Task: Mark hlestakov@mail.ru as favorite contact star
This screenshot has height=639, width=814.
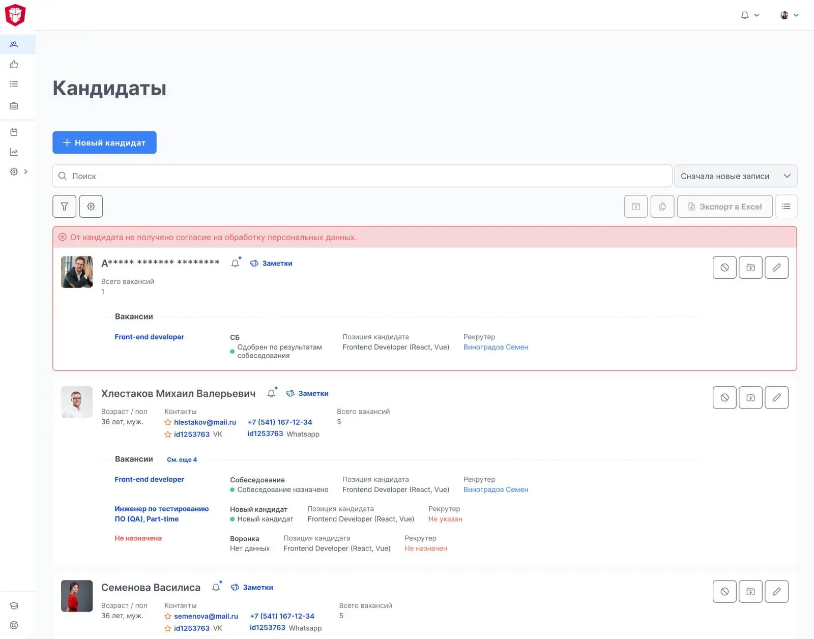Action: [168, 422]
